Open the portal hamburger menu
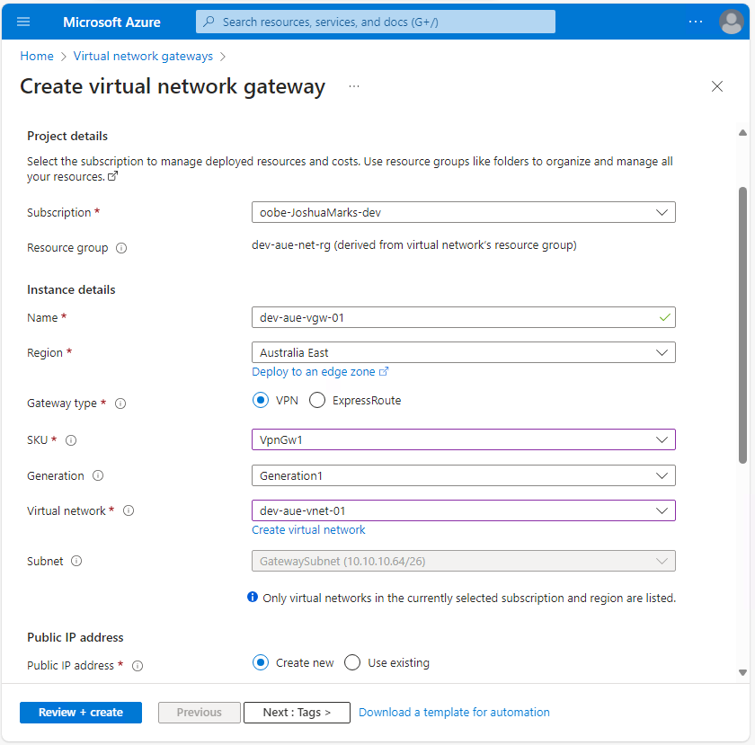The height and width of the screenshot is (745, 755). pyautogui.click(x=23, y=22)
